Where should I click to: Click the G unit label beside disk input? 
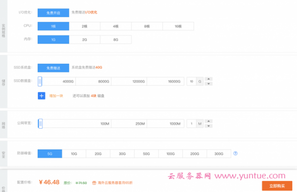tap(199, 81)
